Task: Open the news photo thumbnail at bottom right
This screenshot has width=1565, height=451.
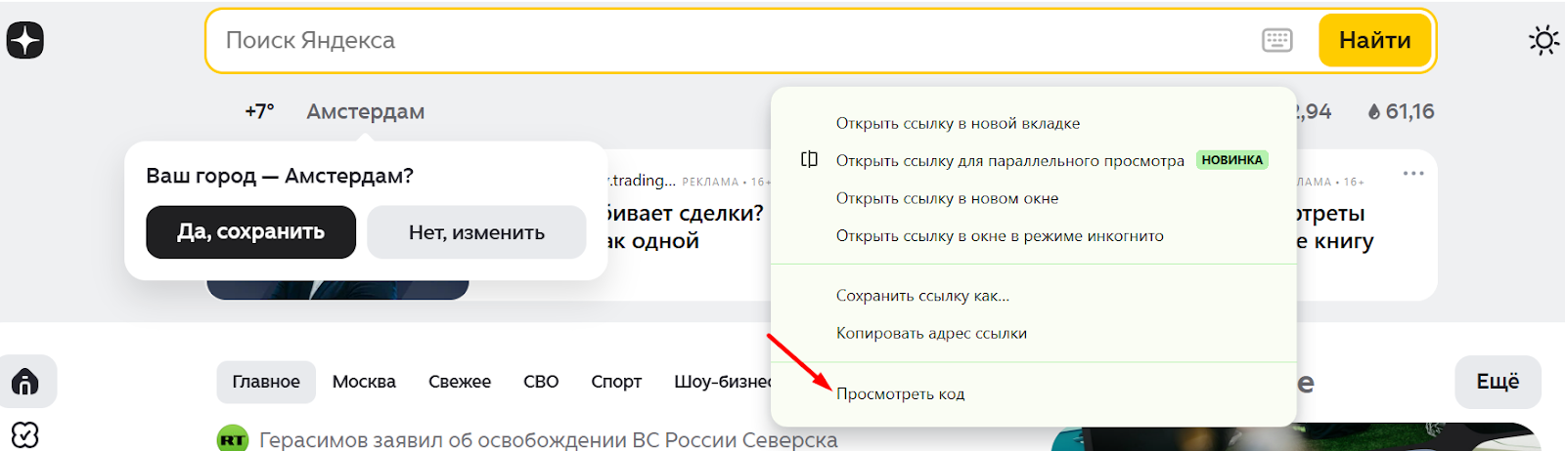Action: (1296, 437)
